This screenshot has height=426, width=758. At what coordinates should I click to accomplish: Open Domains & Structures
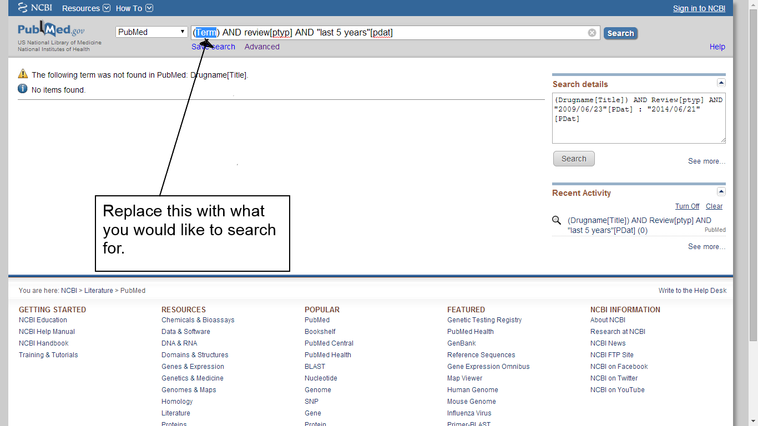click(195, 355)
